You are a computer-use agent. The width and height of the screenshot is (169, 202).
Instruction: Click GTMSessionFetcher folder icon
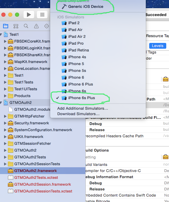coord(11,143)
